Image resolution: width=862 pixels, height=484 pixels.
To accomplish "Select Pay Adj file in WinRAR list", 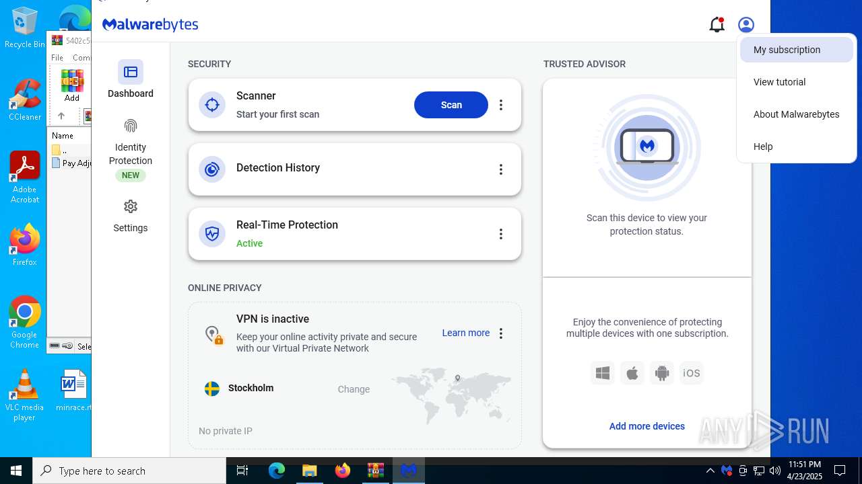I will 71,163.
